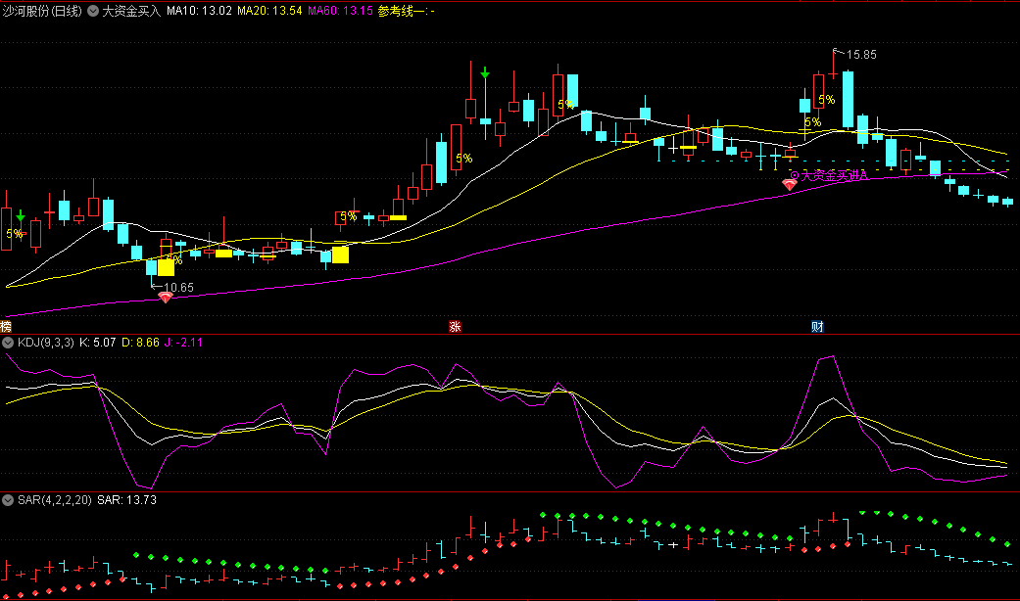
Task: Click the KDJ(9,3,3) indicator label
Action: (45, 343)
